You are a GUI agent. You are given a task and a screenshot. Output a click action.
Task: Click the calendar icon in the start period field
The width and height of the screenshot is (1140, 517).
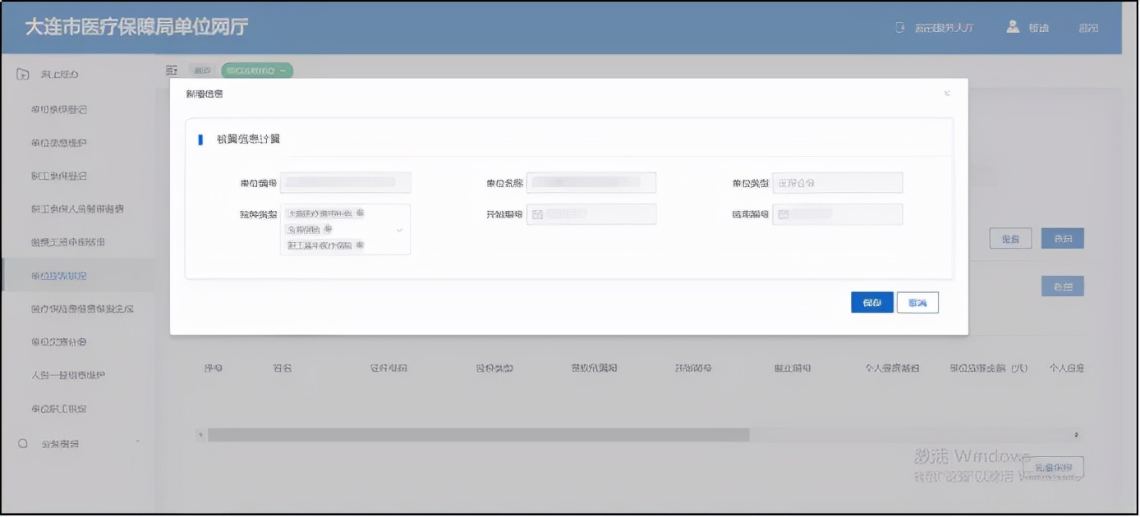click(537, 214)
